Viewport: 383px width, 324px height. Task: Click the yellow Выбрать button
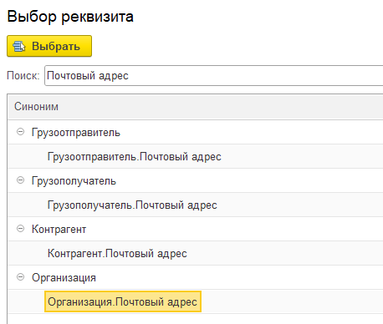pyautogui.click(x=49, y=46)
